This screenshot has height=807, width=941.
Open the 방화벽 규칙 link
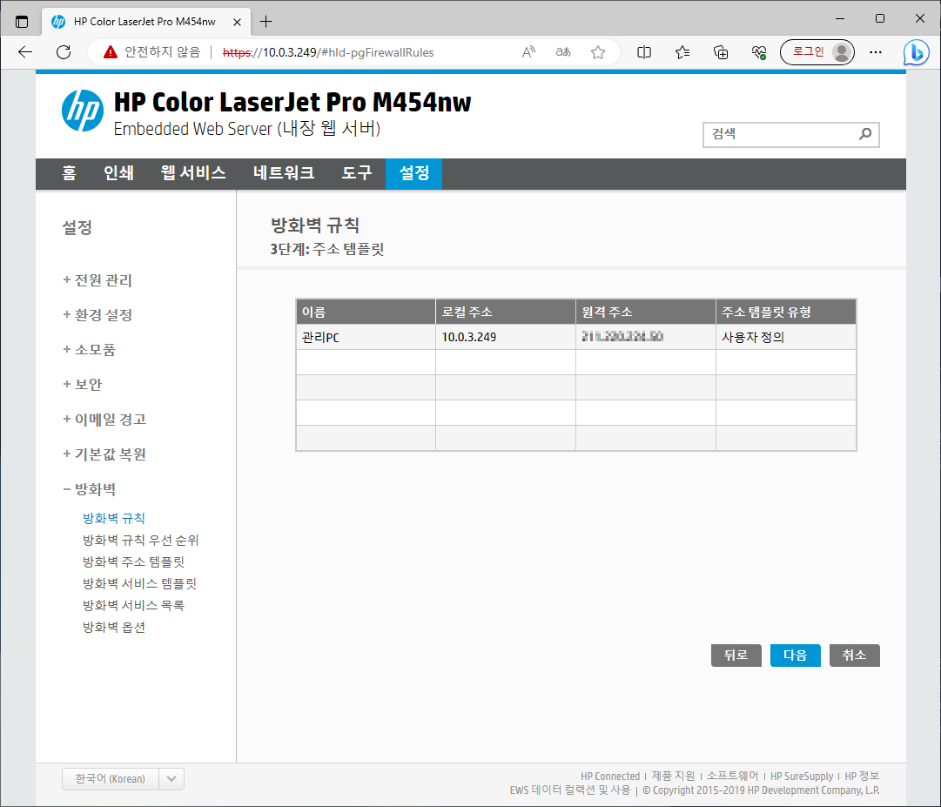[x=114, y=518]
